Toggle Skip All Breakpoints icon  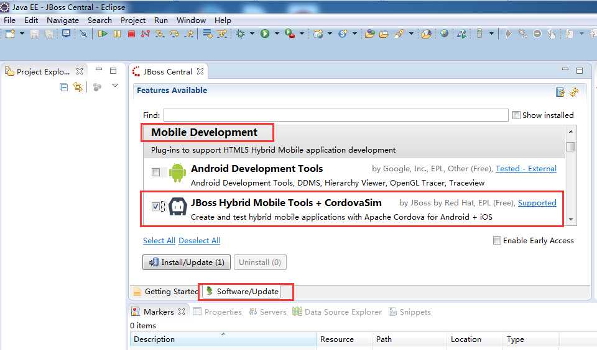coord(83,34)
